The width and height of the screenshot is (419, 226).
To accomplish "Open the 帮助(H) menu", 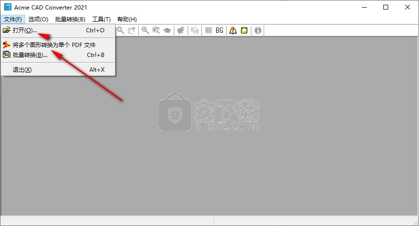I will [127, 19].
